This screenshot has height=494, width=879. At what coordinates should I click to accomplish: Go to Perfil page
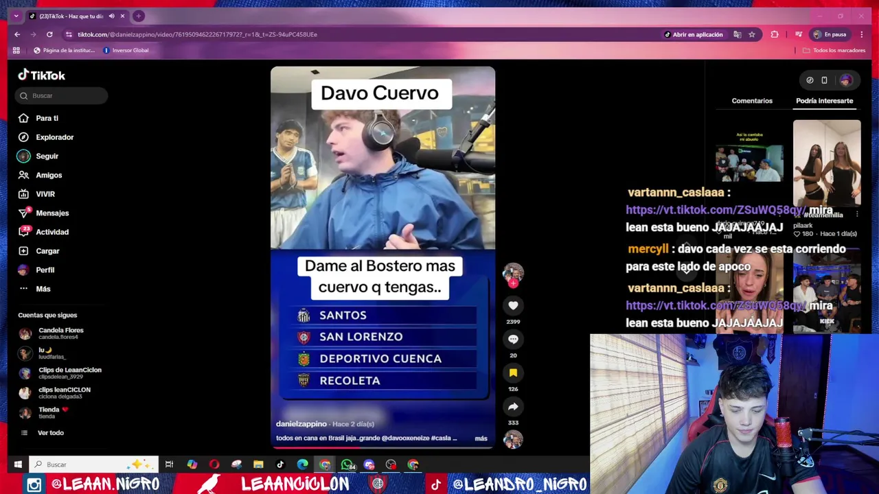[x=36, y=270]
